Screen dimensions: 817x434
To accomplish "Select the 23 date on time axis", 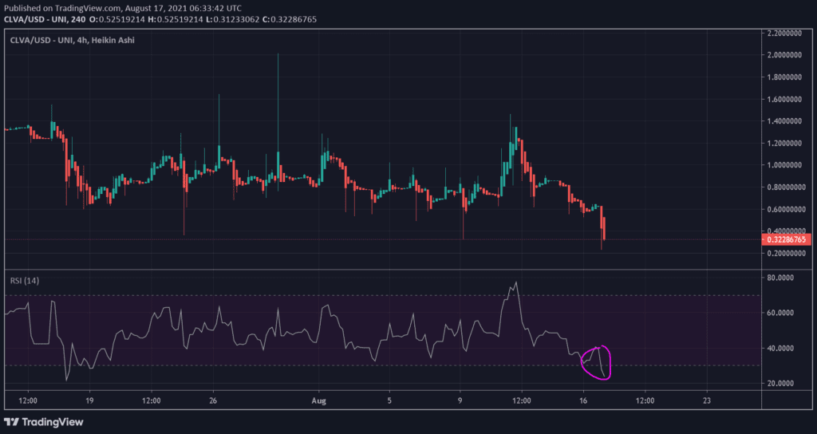I will point(706,400).
